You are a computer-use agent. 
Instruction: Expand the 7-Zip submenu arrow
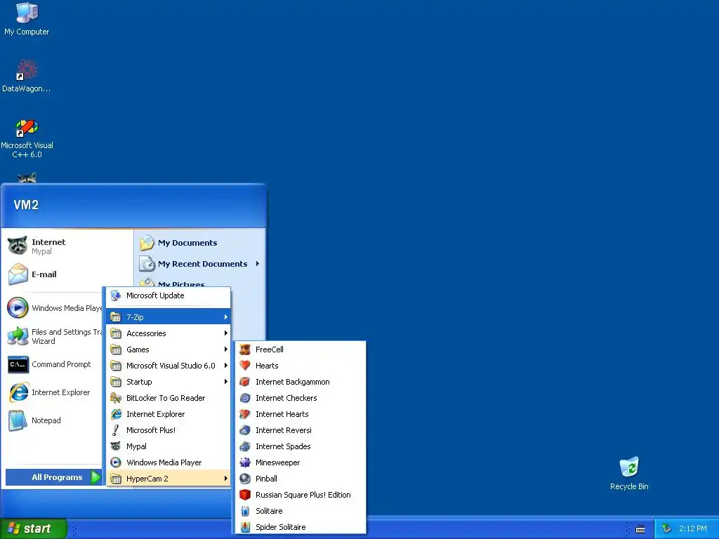(x=225, y=317)
